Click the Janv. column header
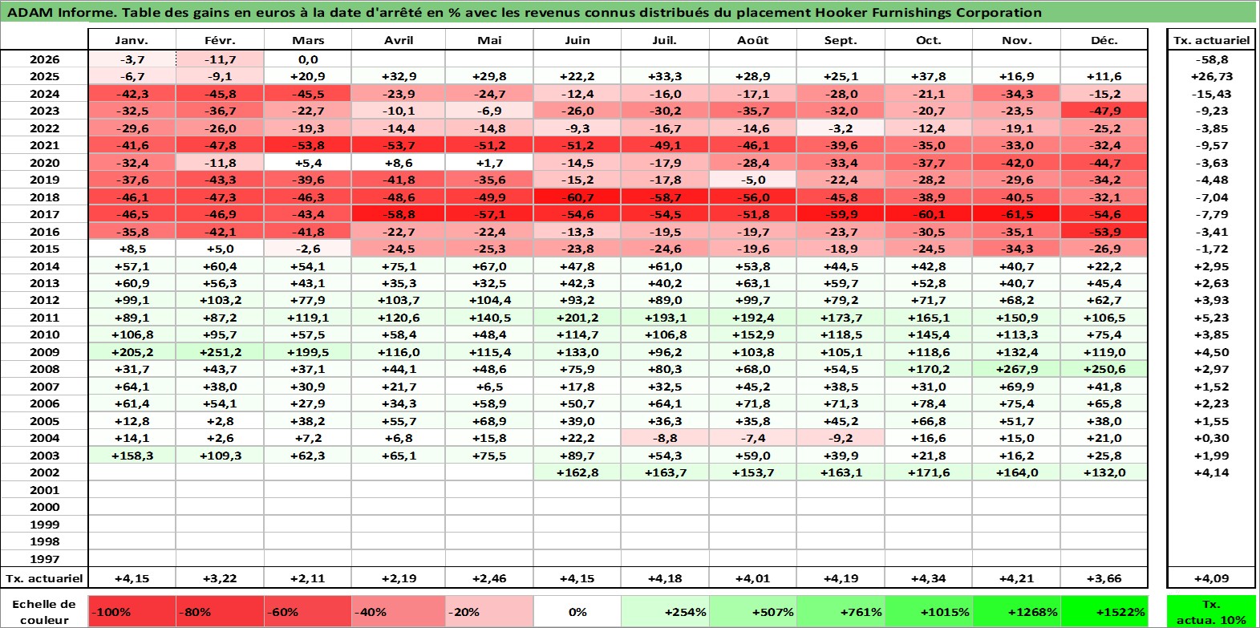The width and height of the screenshot is (1260, 628). (x=132, y=40)
